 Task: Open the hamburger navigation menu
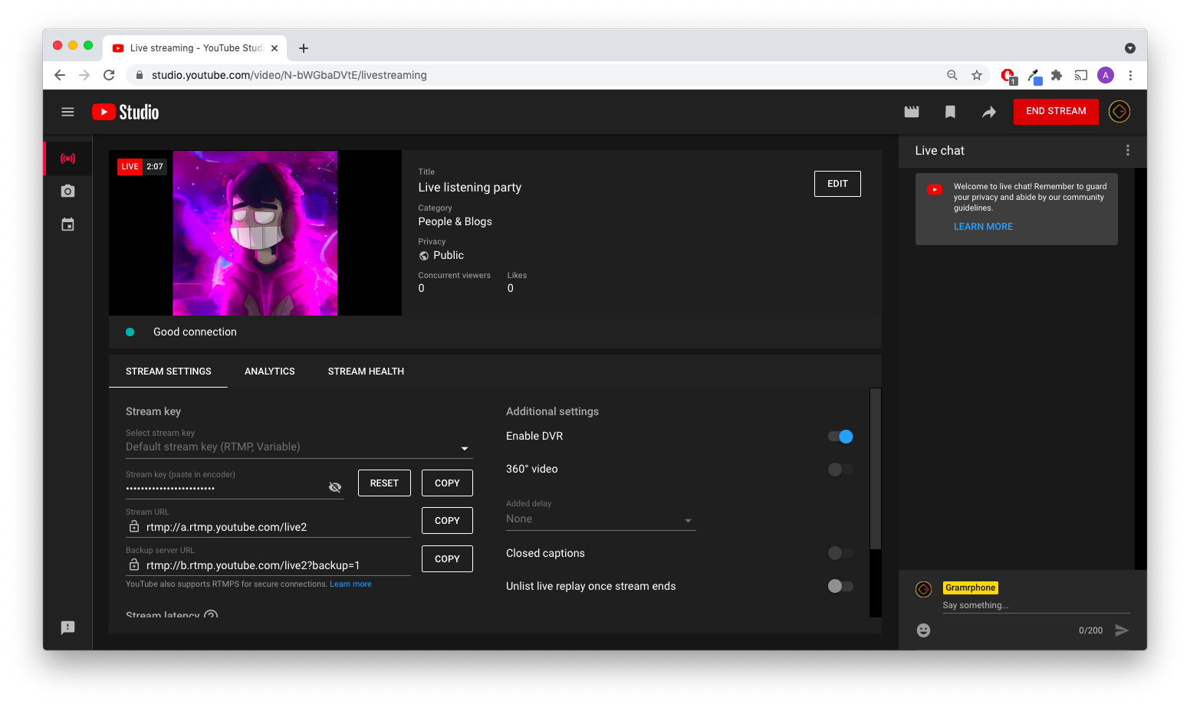click(x=67, y=112)
